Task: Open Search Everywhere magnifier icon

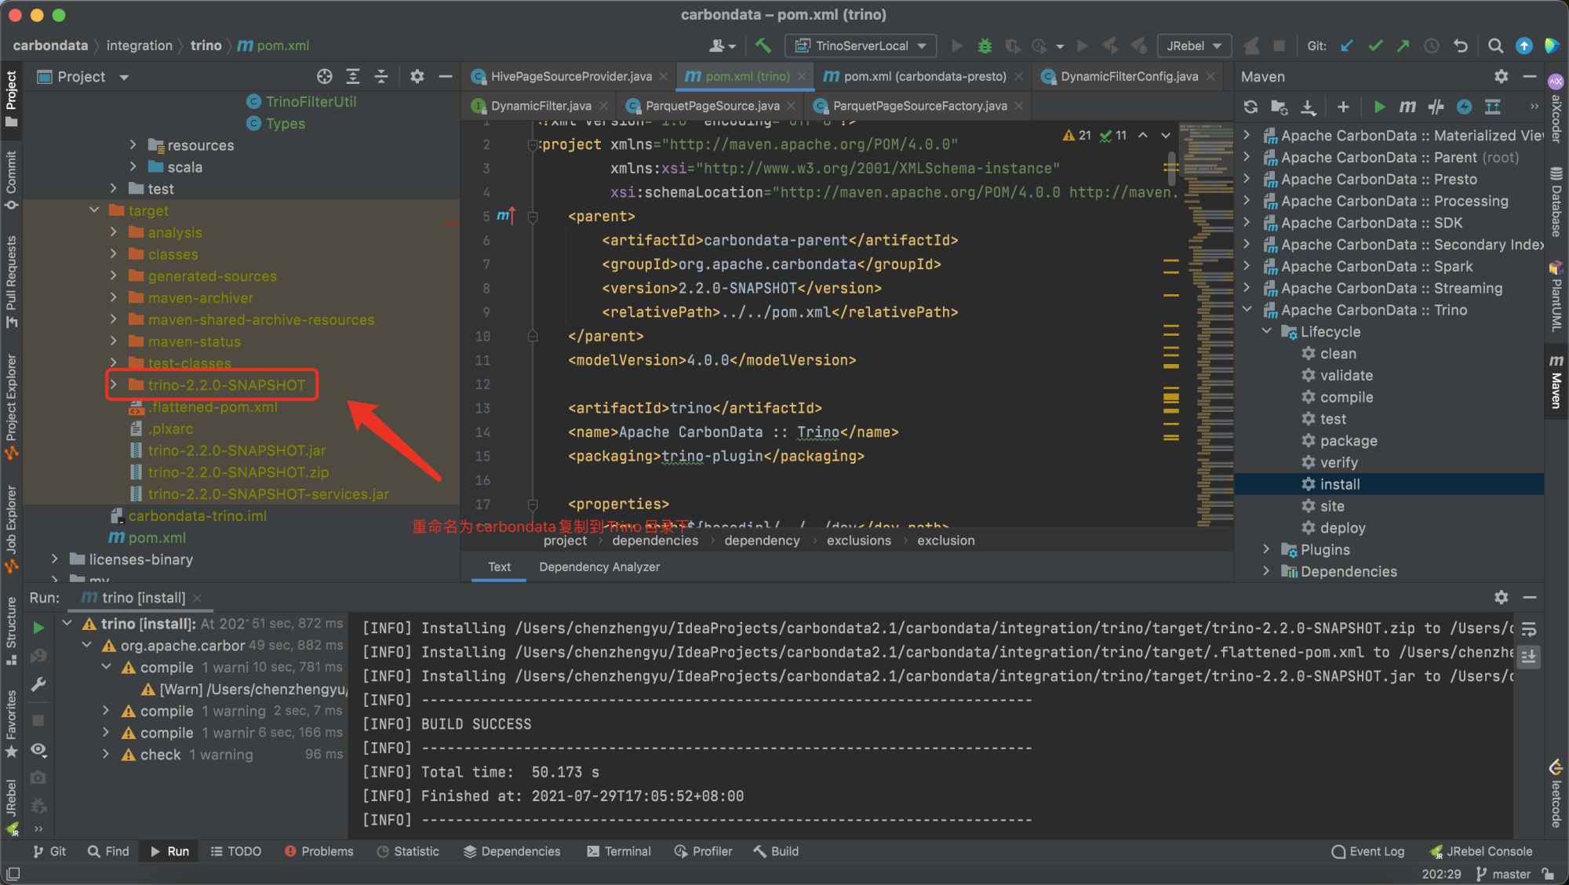Action: [x=1495, y=46]
